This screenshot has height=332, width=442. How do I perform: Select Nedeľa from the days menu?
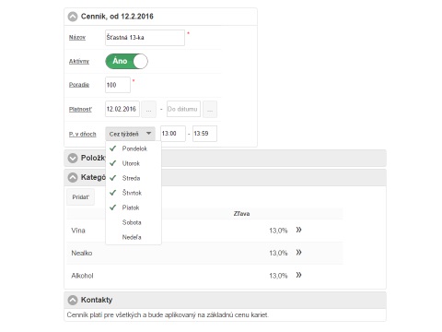[134, 237]
